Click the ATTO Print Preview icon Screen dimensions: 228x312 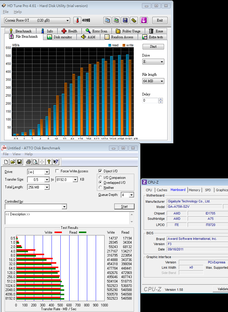[x=35, y=162]
